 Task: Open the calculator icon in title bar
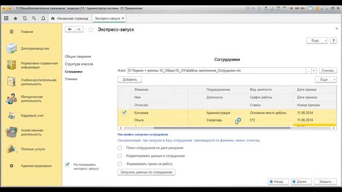tap(278, 9)
